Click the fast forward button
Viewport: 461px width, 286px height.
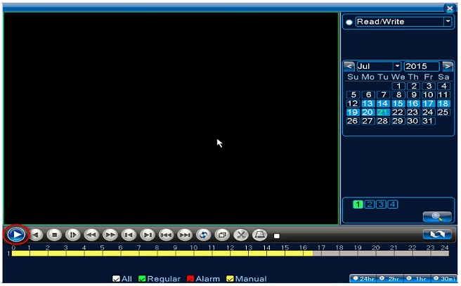[110, 235]
